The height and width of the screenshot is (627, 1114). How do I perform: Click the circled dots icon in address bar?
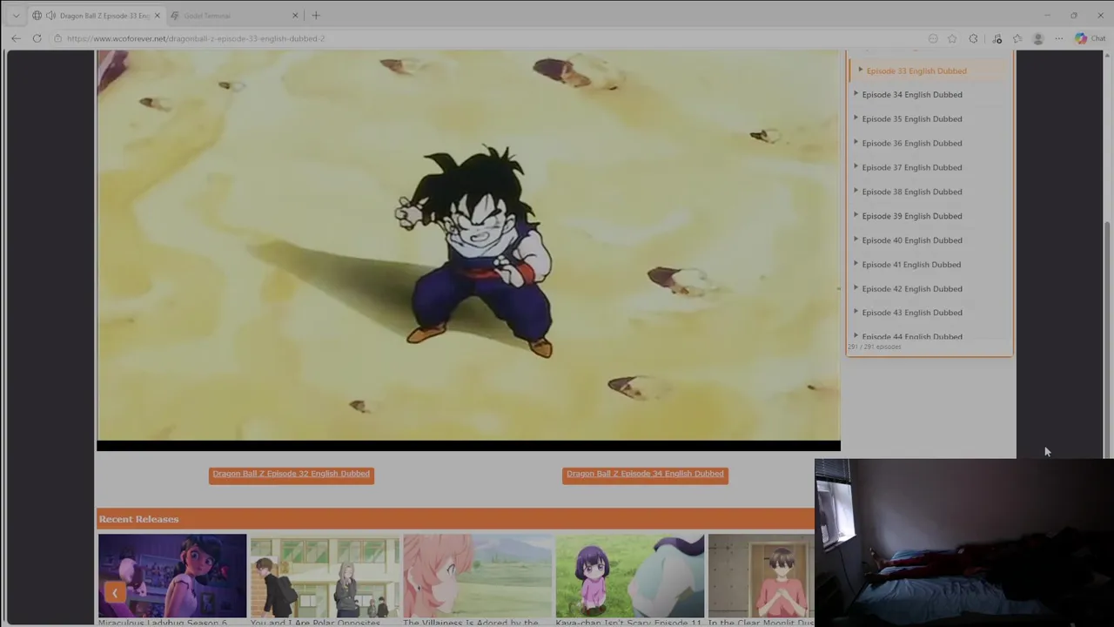[933, 38]
